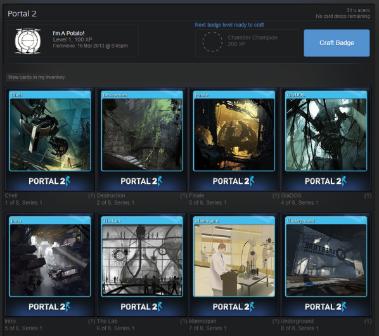Click the badge earned date '16 May 2013'
The width and height of the screenshot is (379, 336).
[x=91, y=46]
